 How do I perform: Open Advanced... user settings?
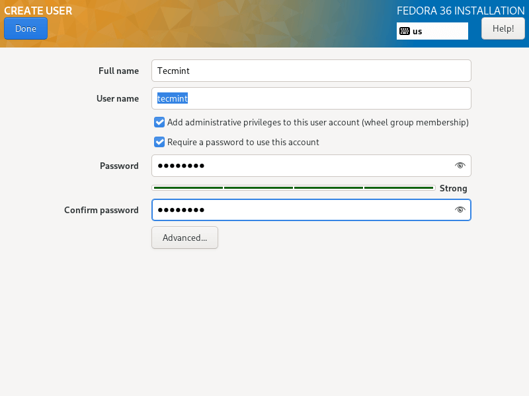tap(184, 238)
